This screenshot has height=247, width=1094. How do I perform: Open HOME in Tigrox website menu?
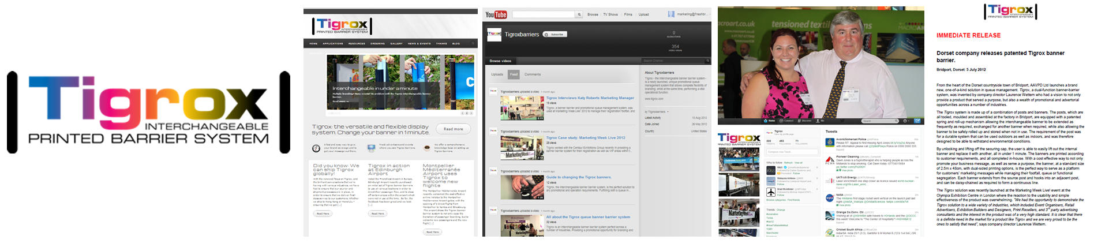pyautogui.click(x=313, y=43)
